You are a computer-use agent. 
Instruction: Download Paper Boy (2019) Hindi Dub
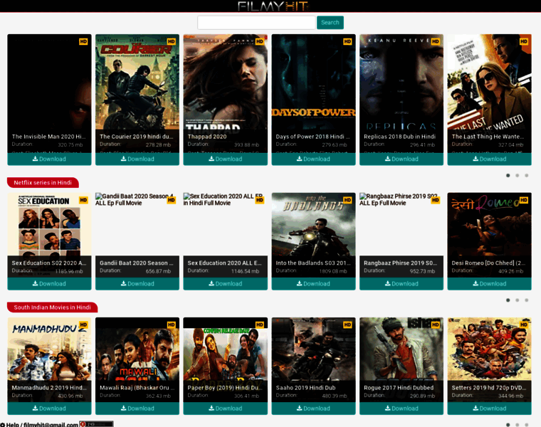pyautogui.click(x=226, y=408)
